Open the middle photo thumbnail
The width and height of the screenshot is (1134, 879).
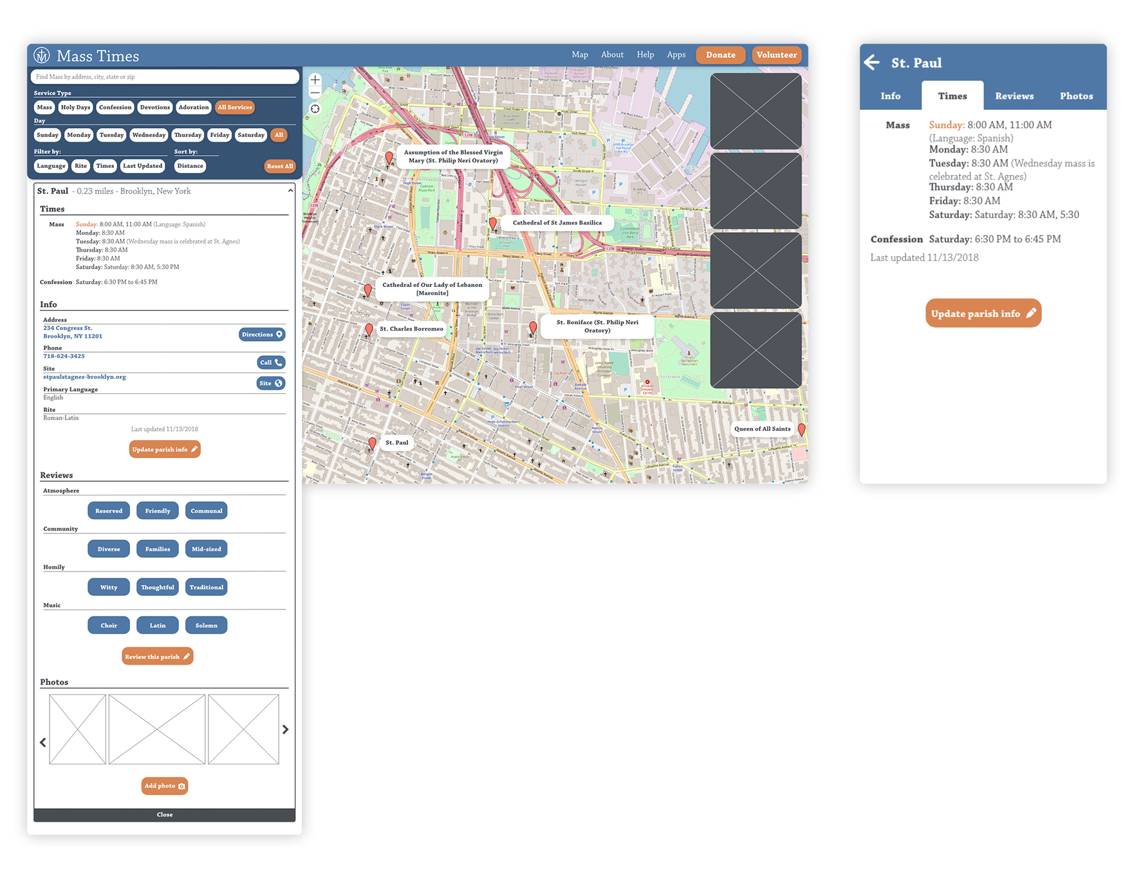tap(157, 729)
